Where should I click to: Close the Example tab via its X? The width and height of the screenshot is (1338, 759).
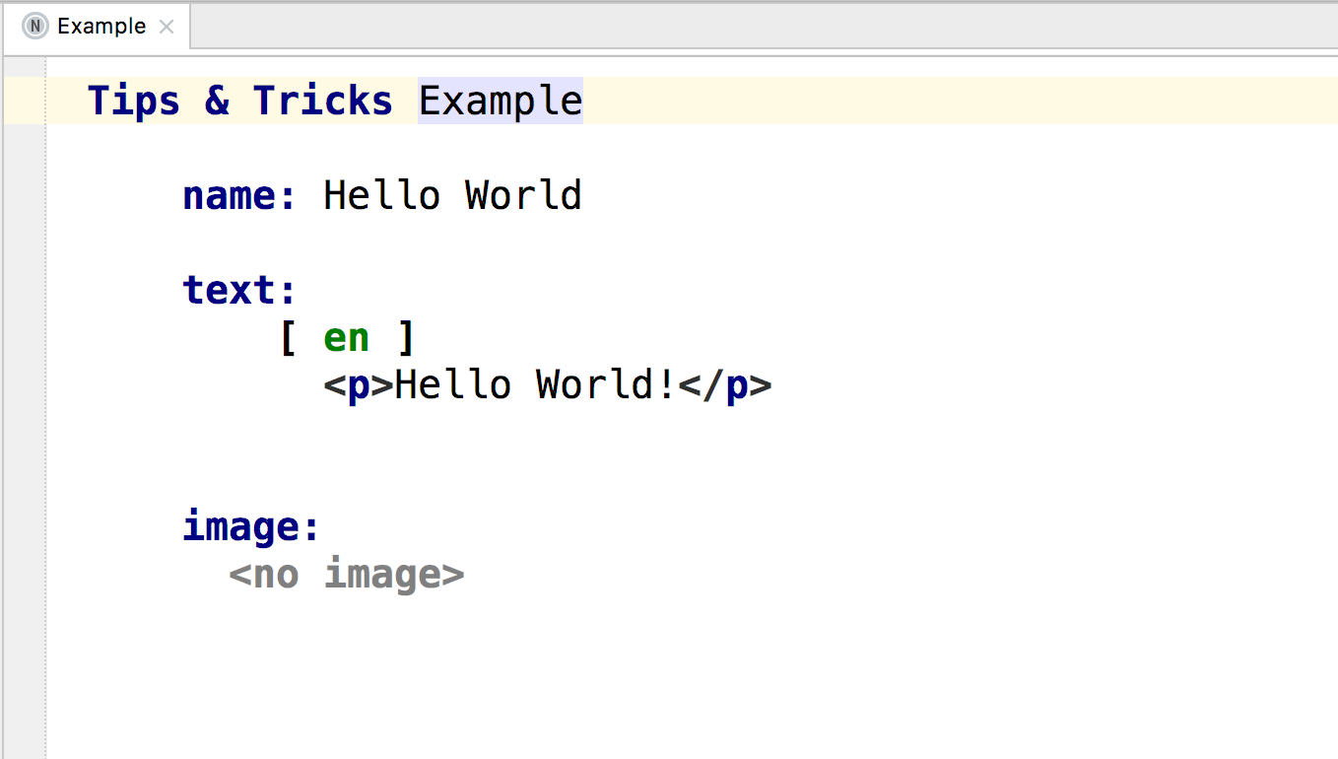tap(165, 27)
